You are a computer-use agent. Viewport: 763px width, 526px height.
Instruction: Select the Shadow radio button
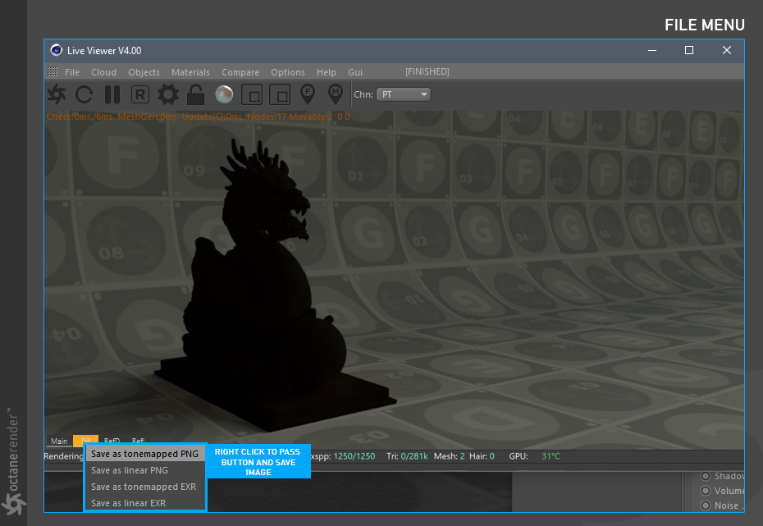coord(705,476)
